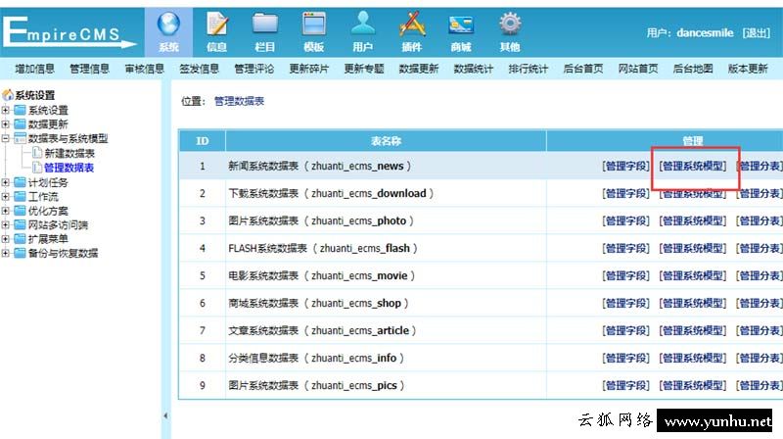Expand the 工作流 folder in sidebar

click(6, 196)
